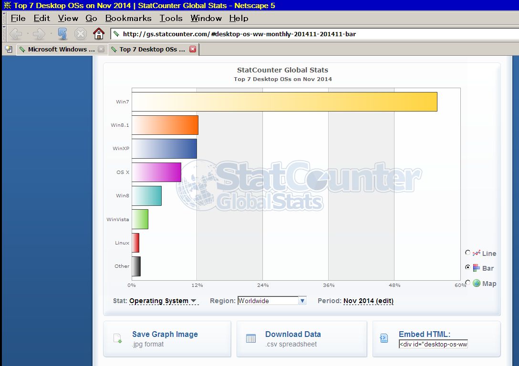Open the Window menu
Screen dimensions: 519x366
[206, 19]
